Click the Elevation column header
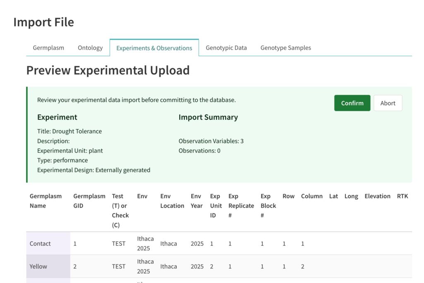424x283 pixels. coord(377,196)
